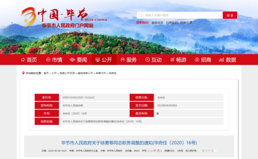Click the index number 000014349/2020-1632263
258x159 pixels.
click(79, 97)
